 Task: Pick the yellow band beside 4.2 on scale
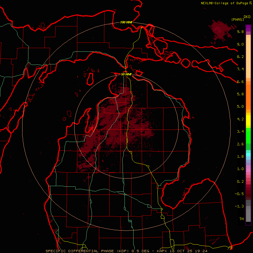point(248,120)
